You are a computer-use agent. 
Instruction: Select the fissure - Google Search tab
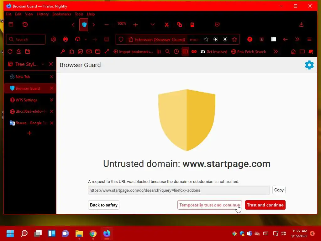[30, 123]
